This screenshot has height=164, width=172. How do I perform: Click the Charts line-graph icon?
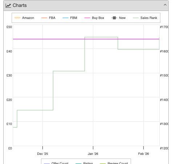point(8,5)
